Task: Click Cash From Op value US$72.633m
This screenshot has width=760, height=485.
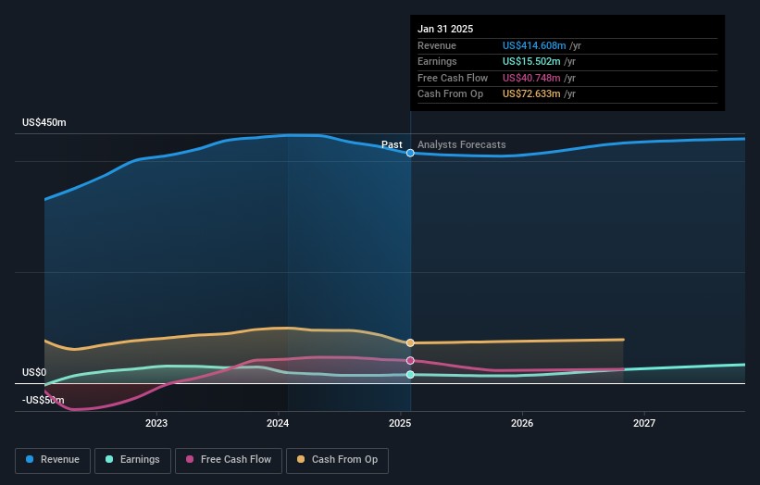Action: 530,94
